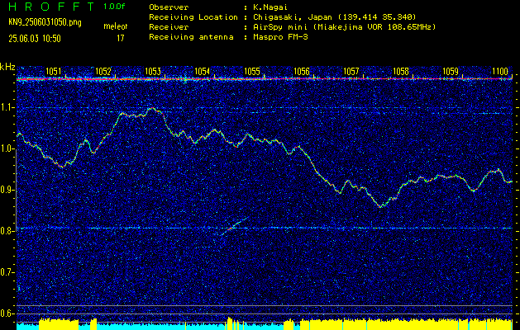Click the 1056 time axis marker
Viewport: 520px width, 330px height.
coord(302,71)
